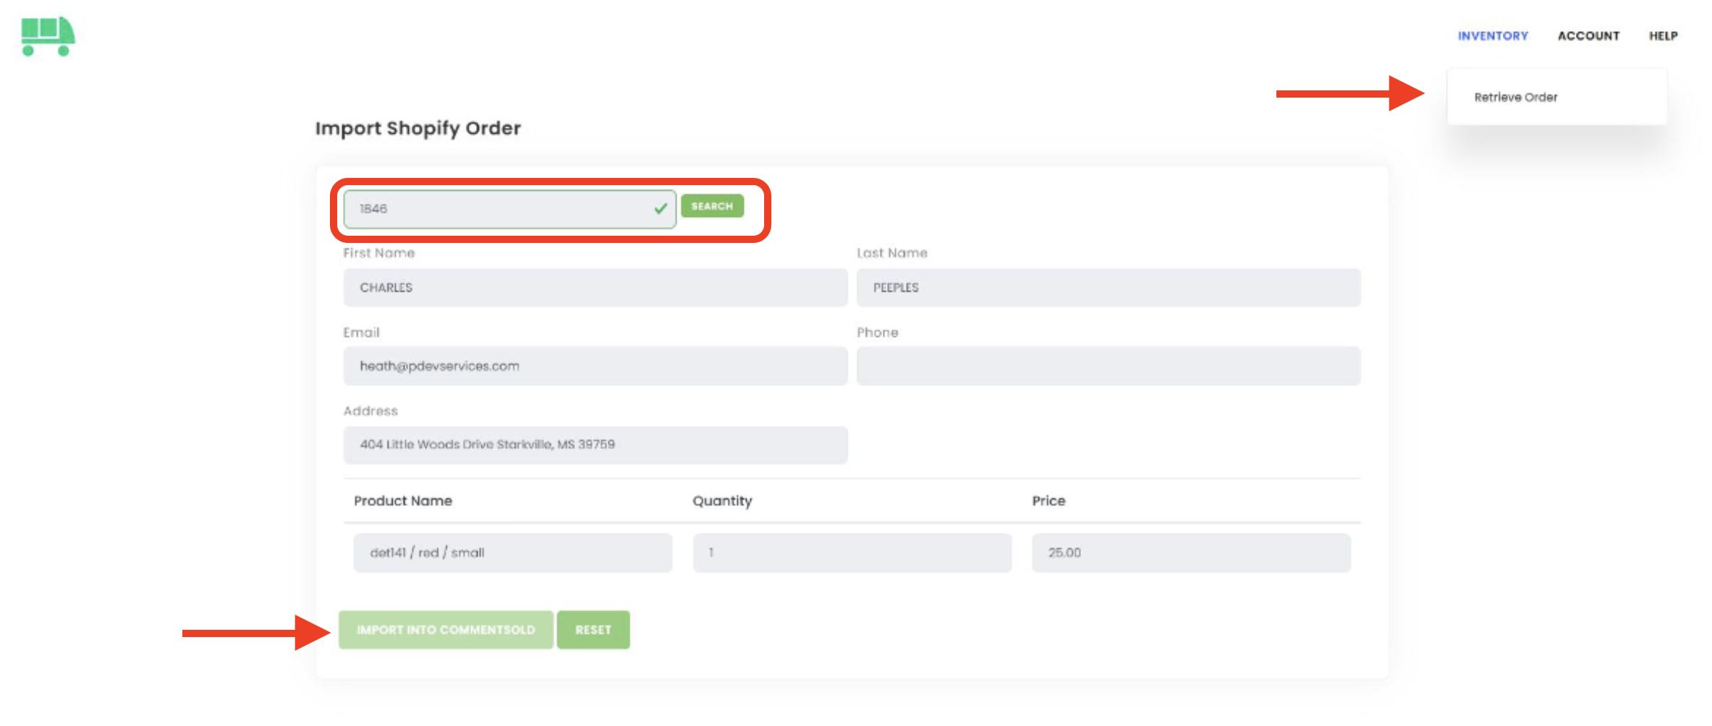Image resolution: width=1712 pixels, height=726 pixels.
Task: Click the order number field containing 1846
Action: point(499,209)
